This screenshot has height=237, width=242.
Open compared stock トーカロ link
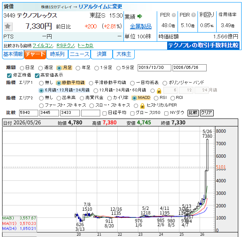(x=85, y=45)
